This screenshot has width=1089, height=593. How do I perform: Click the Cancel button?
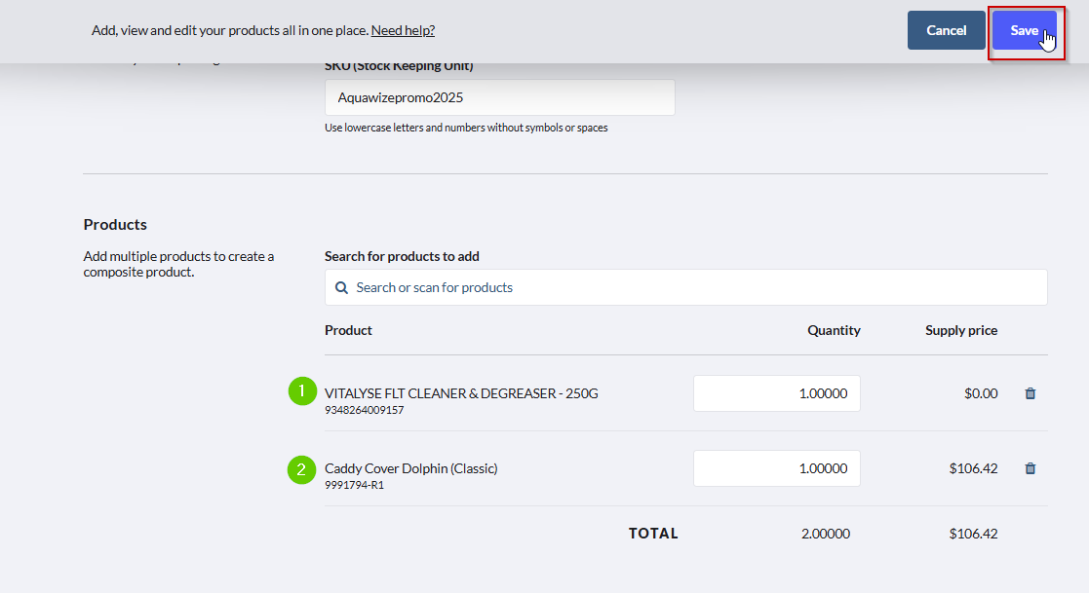coord(946,30)
